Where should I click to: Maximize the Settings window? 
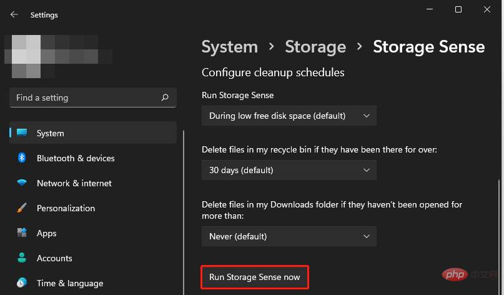[x=458, y=9]
